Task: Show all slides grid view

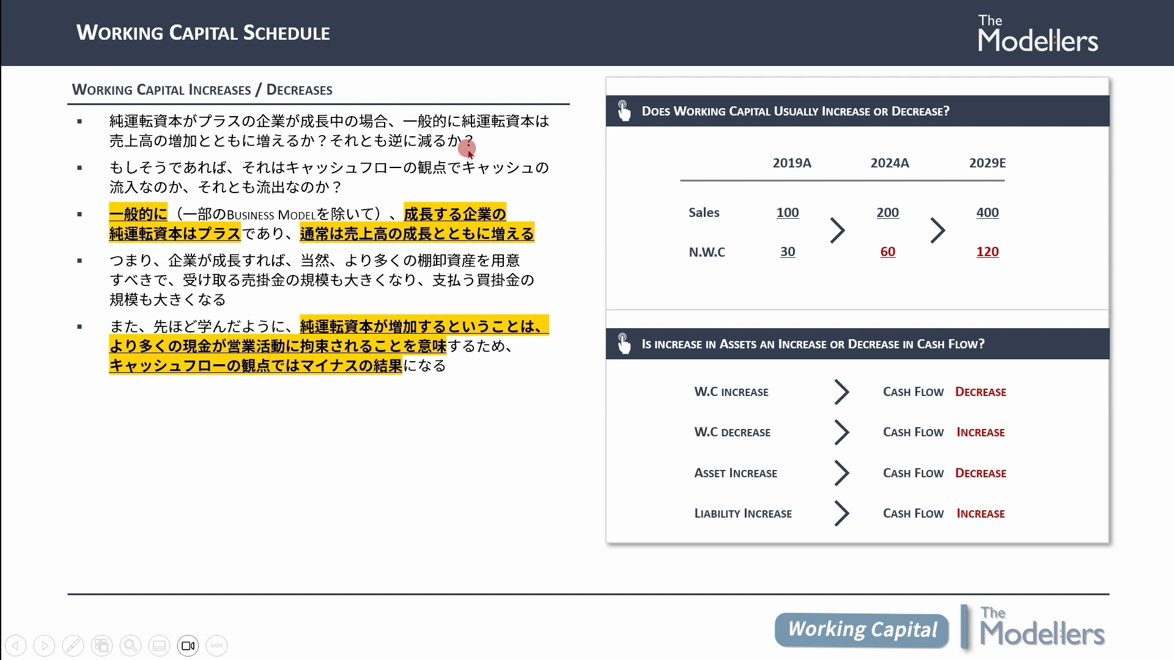Action: point(102,645)
